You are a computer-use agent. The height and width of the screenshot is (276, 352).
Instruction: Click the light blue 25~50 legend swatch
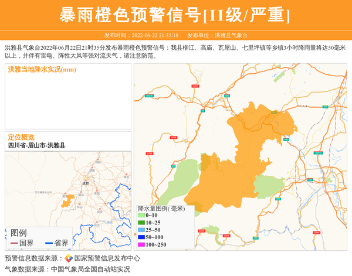[x=141, y=230]
